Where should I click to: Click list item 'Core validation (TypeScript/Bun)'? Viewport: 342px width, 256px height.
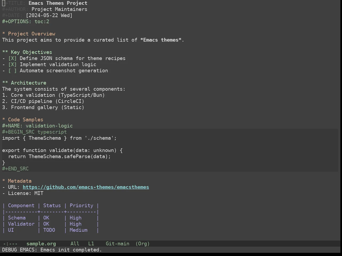pyautogui.click(x=53, y=95)
